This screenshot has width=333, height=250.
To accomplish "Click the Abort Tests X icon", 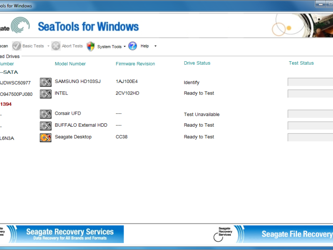I will [56, 46].
